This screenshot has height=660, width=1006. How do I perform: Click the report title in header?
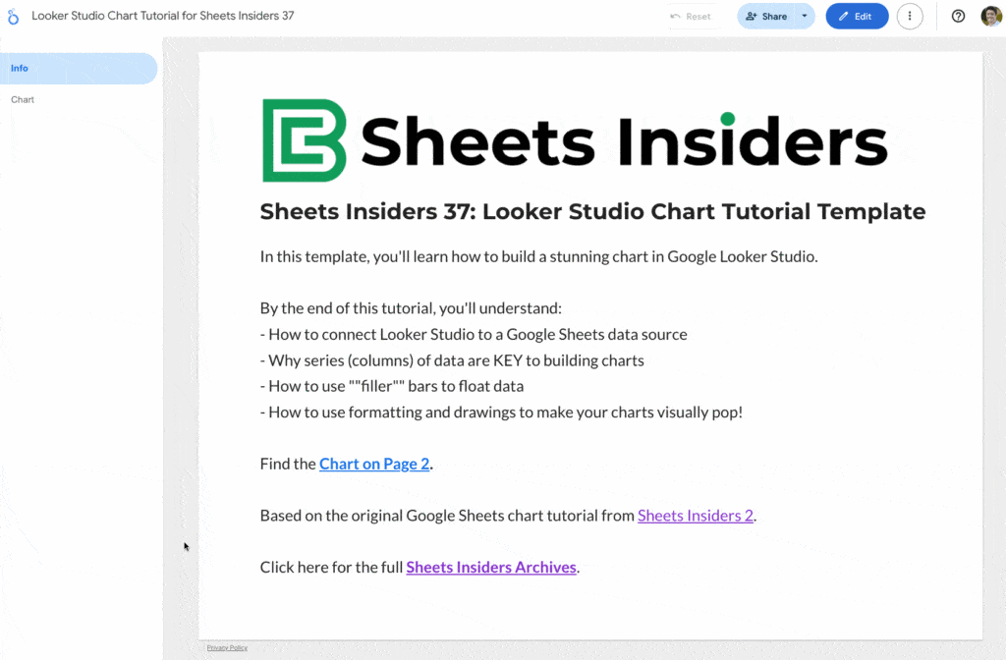[162, 17]
